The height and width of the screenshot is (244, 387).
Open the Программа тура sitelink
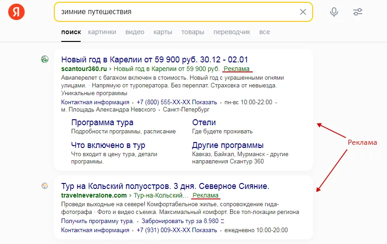tap(102, 122)
